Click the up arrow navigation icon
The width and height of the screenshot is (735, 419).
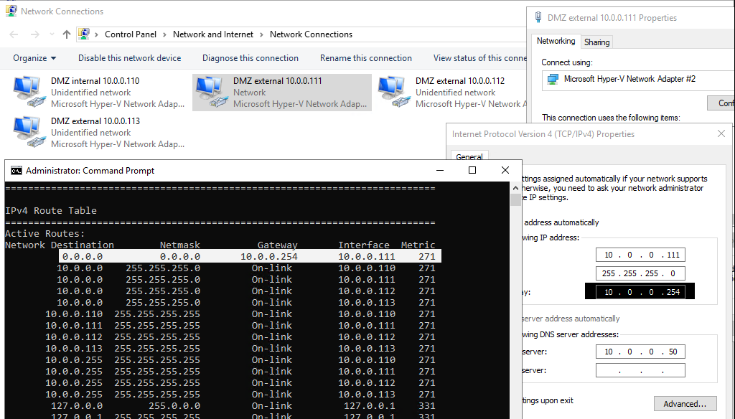[x=67, y=34]
